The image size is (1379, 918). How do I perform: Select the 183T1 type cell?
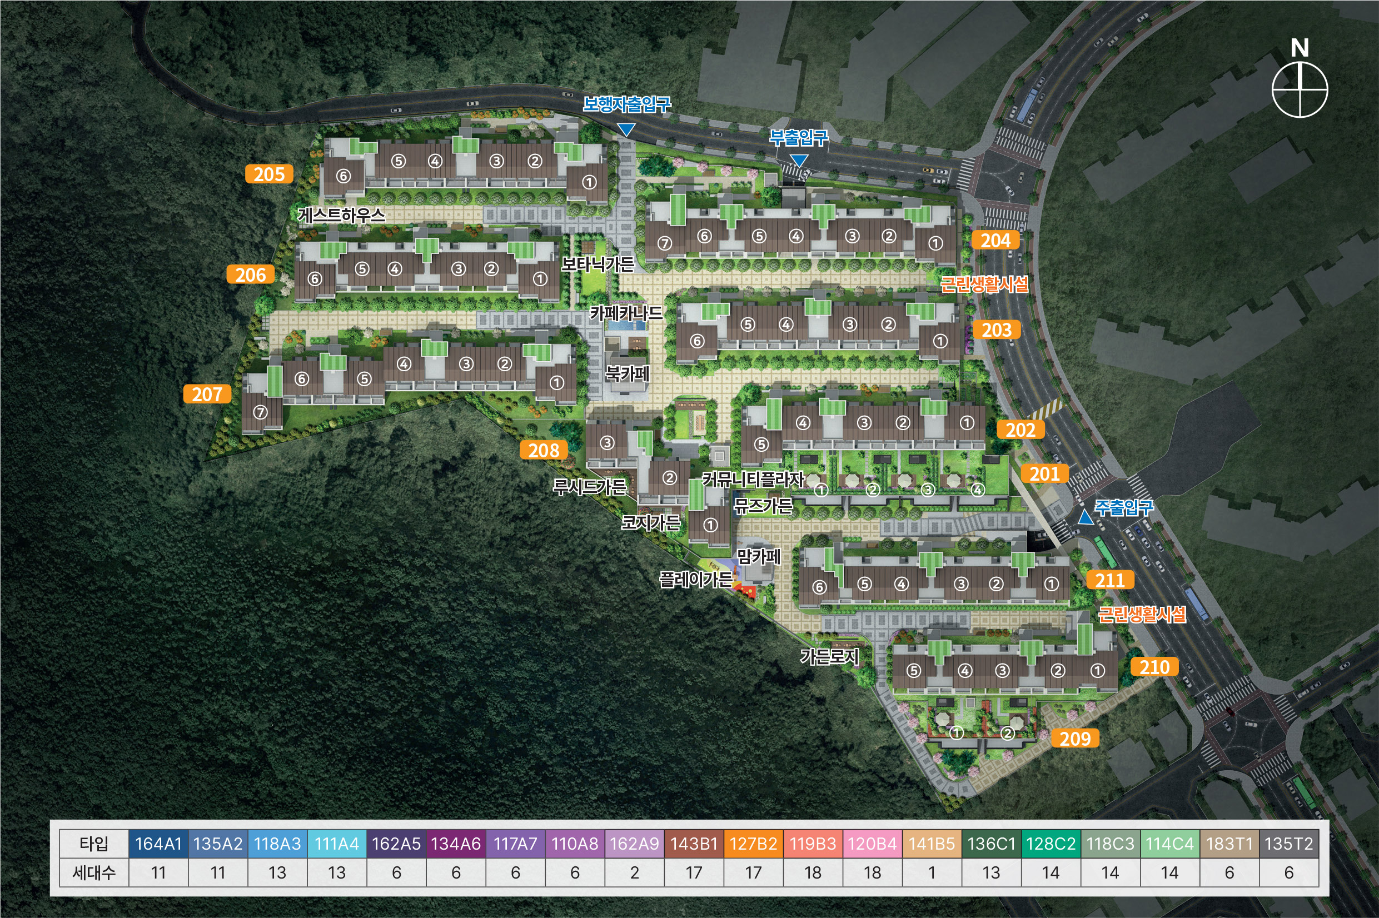point(1229,844)
